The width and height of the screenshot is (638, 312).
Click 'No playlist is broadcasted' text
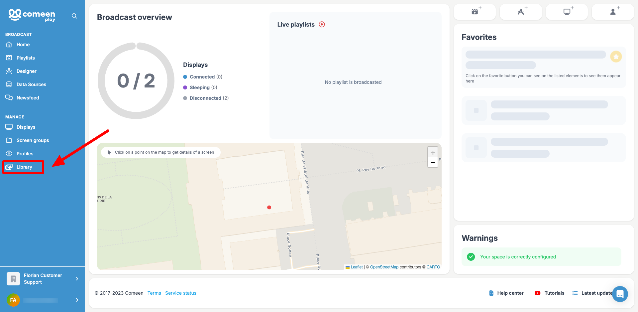click(353, 82)
